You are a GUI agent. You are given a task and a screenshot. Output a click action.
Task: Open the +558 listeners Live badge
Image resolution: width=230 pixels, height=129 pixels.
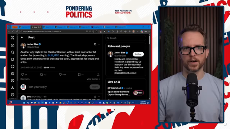tap(138, 93)
